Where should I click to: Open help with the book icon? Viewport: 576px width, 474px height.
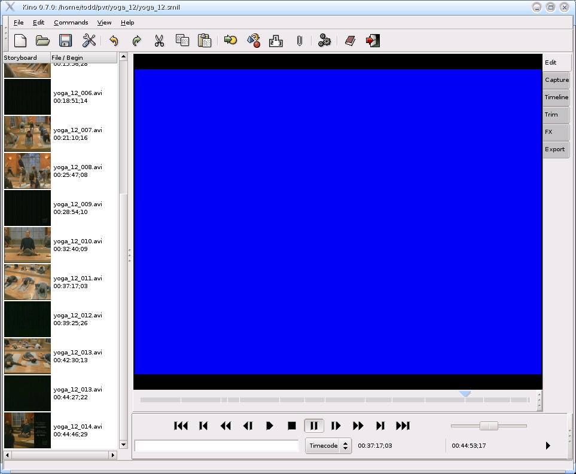[350, 41]
